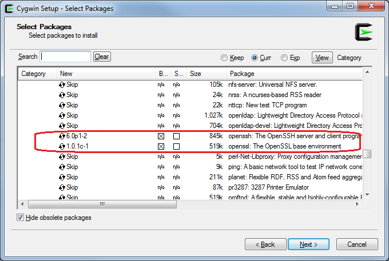Click the vertical scrollbar thumb
389x261 pixels.
point(367,154)
